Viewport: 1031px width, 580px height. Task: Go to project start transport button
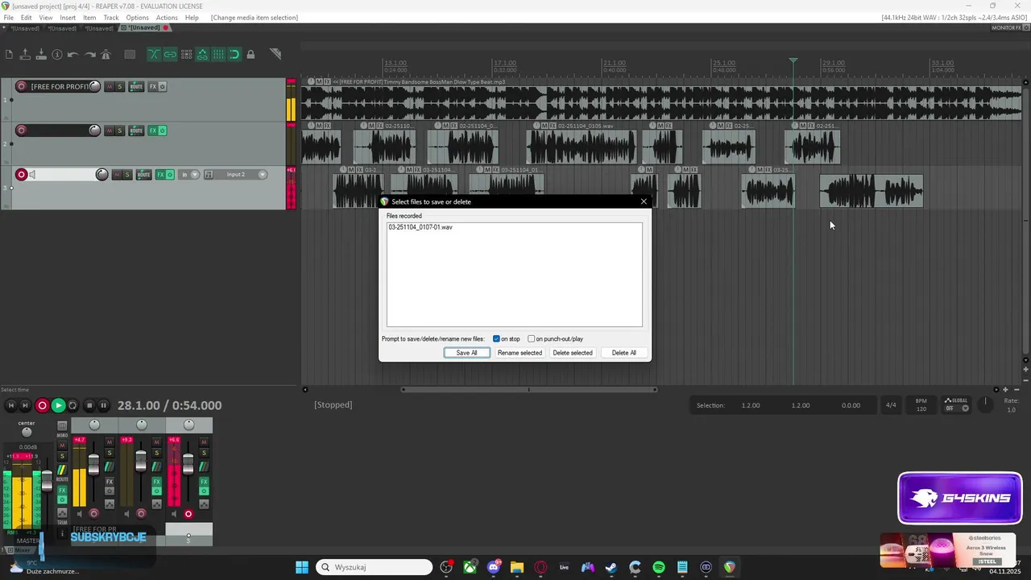[x=11, y=406]
